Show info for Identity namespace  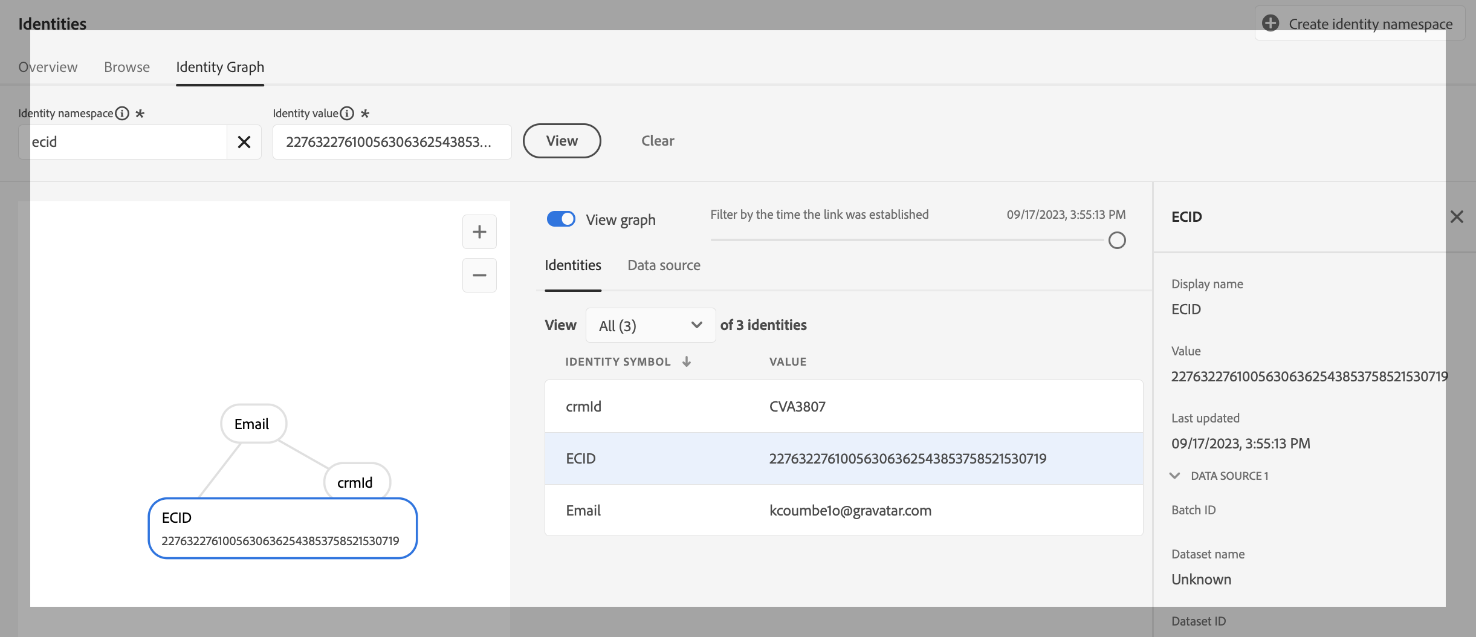(122, 114)
